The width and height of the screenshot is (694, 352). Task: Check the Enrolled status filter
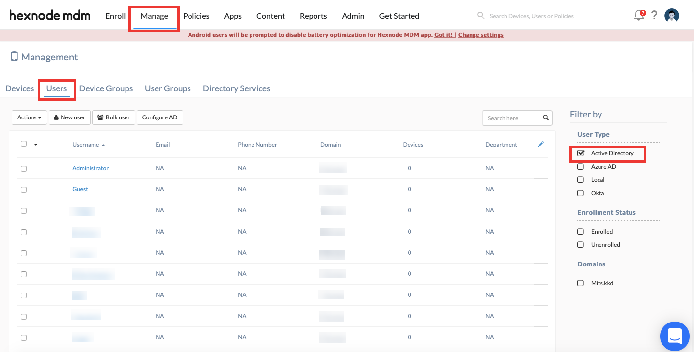(580, 232)
